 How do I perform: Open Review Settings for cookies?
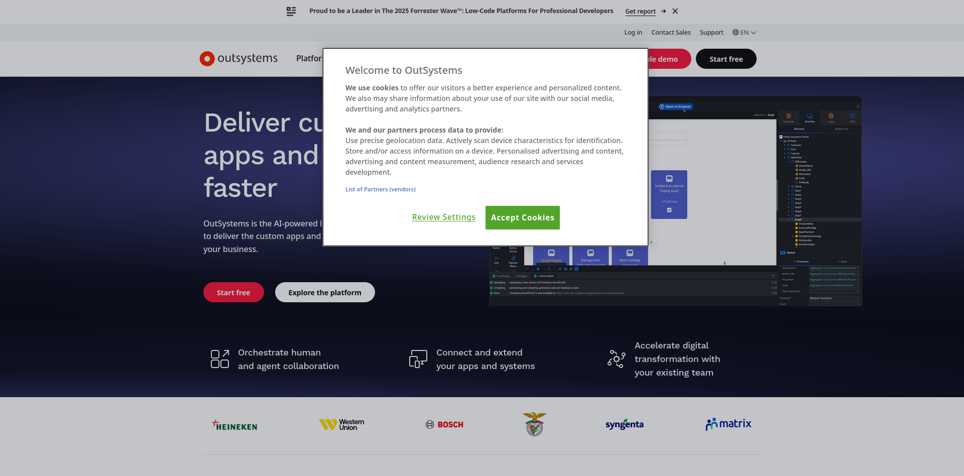coord(443,217)
